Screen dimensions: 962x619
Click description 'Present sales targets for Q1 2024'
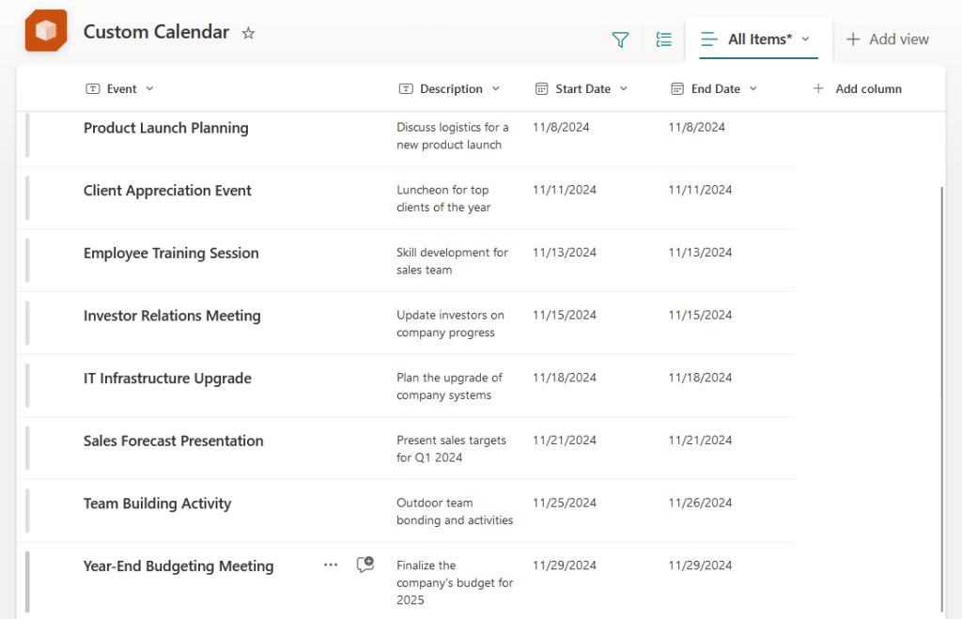(451, 448)
